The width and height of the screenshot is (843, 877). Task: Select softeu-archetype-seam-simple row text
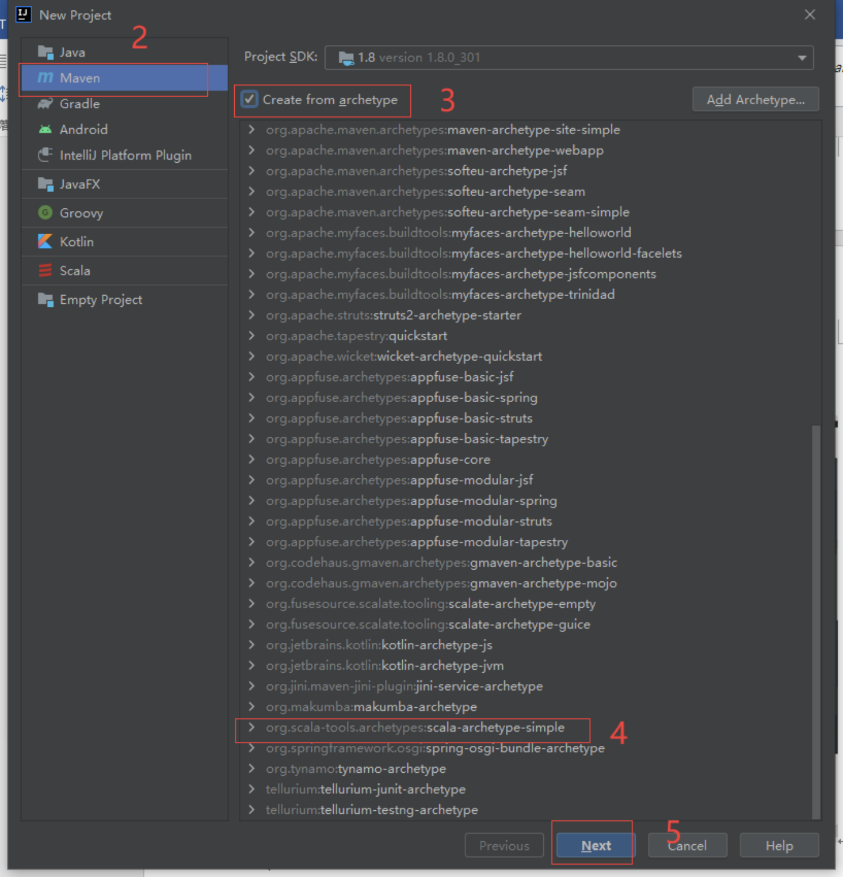click(x=448, y=212)
